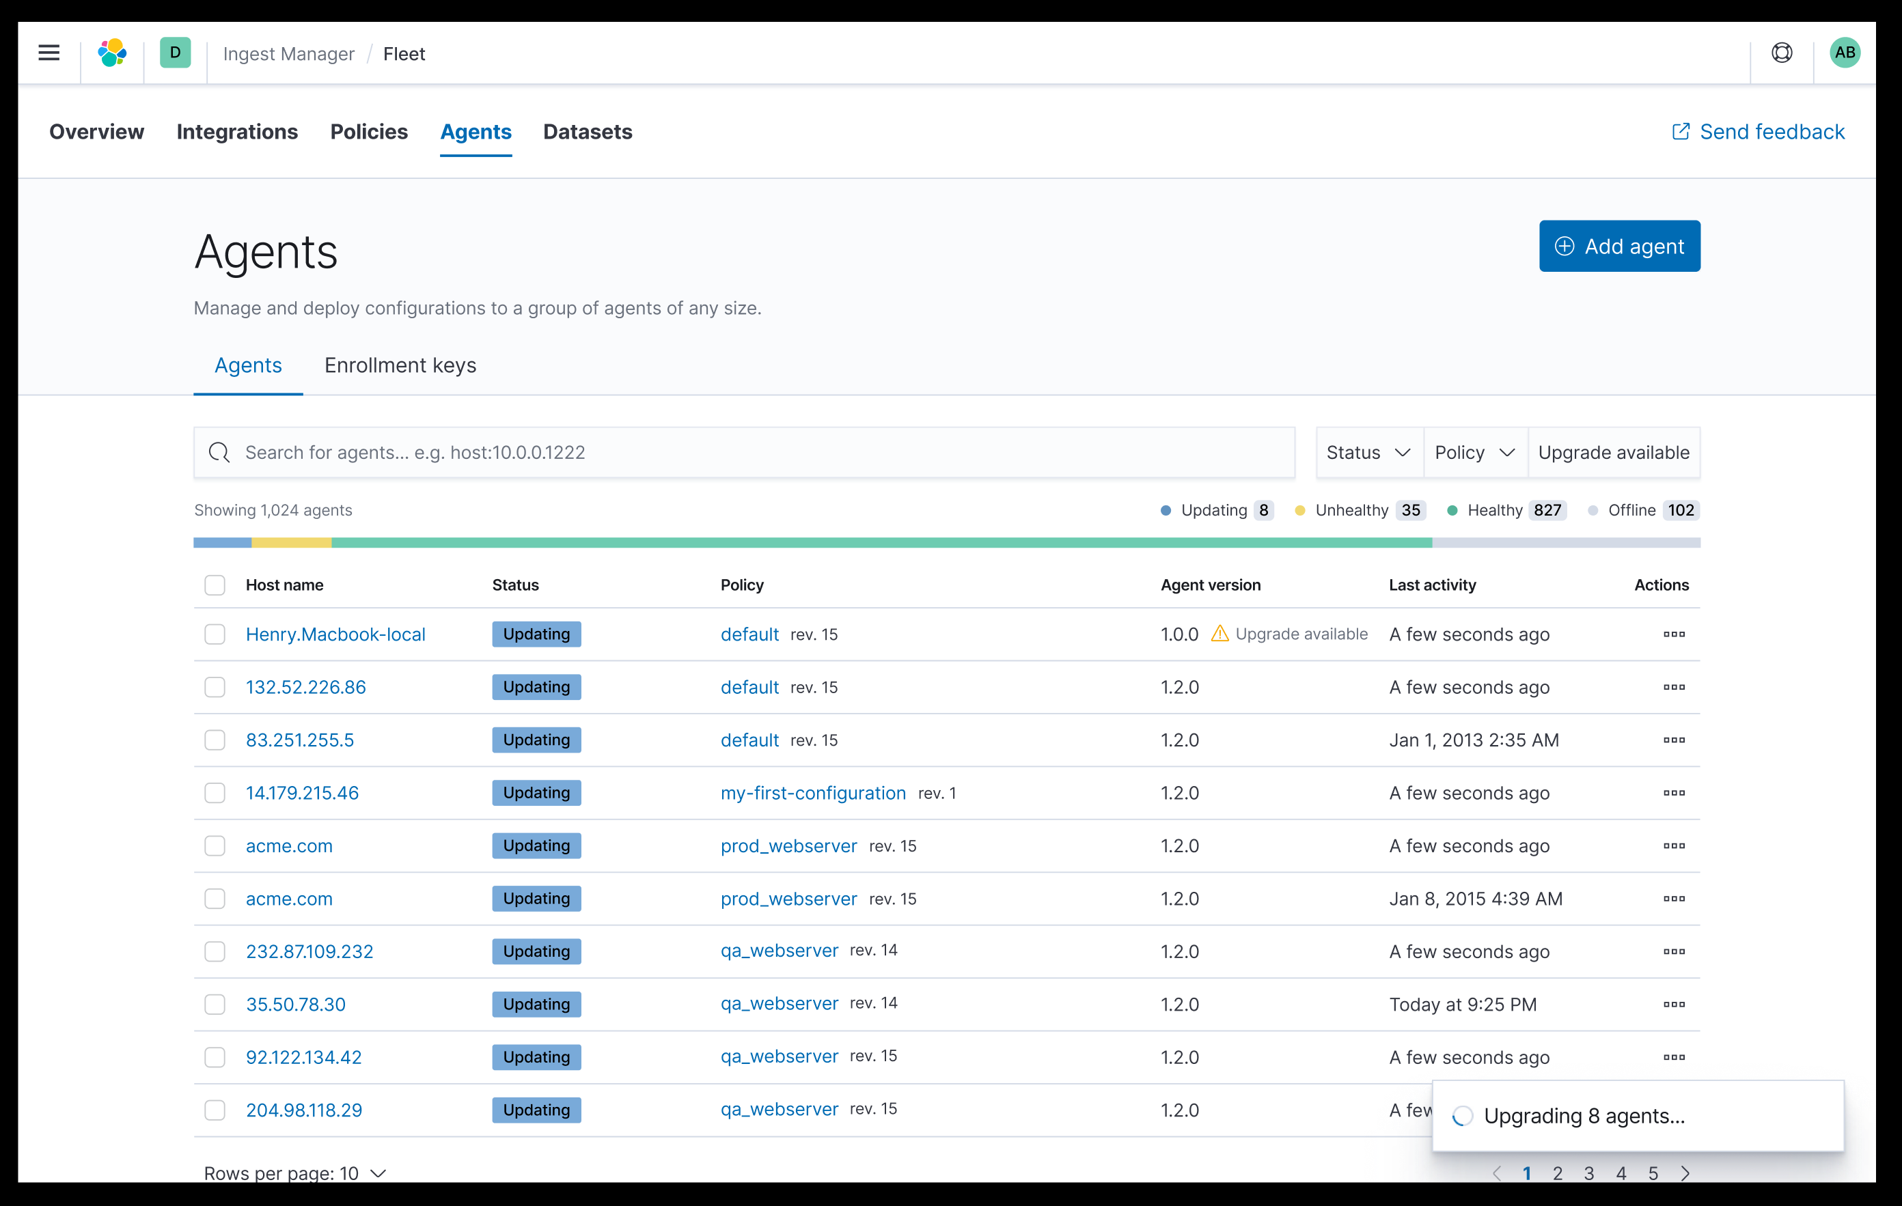Click the upgrade warning triangle for version 1.0.0

(x=1219, y=634)
